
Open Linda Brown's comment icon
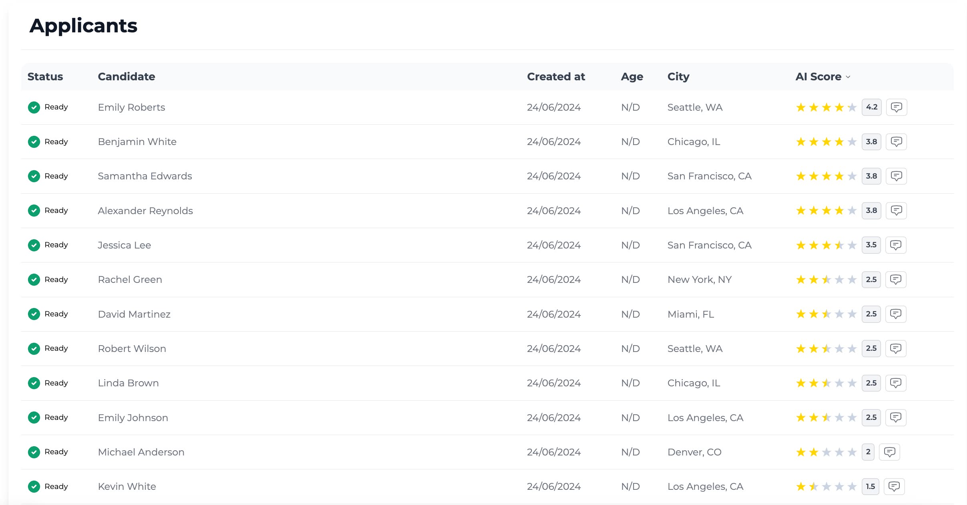(895, 383)
